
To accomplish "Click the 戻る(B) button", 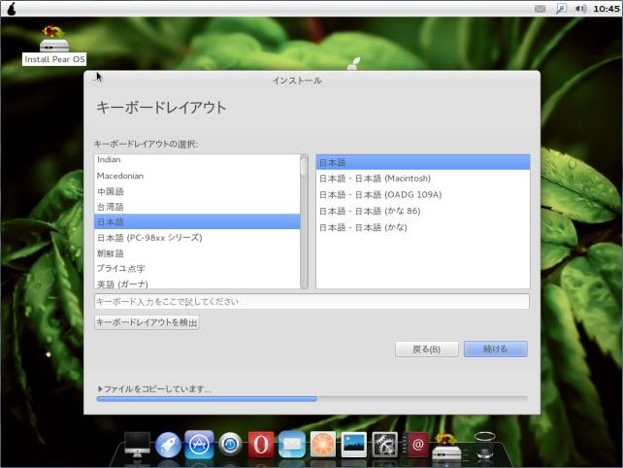I will click(x=426, y=349).
